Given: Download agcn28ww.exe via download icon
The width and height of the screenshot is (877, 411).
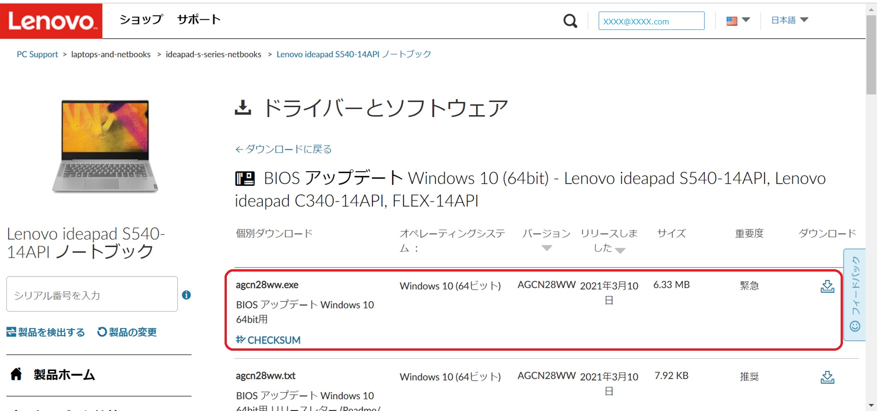Looking at the screenshot, I should (x=827, y=287).
